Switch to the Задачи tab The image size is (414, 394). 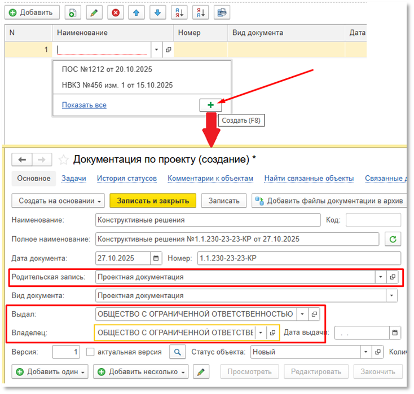[x=73, y=179]
